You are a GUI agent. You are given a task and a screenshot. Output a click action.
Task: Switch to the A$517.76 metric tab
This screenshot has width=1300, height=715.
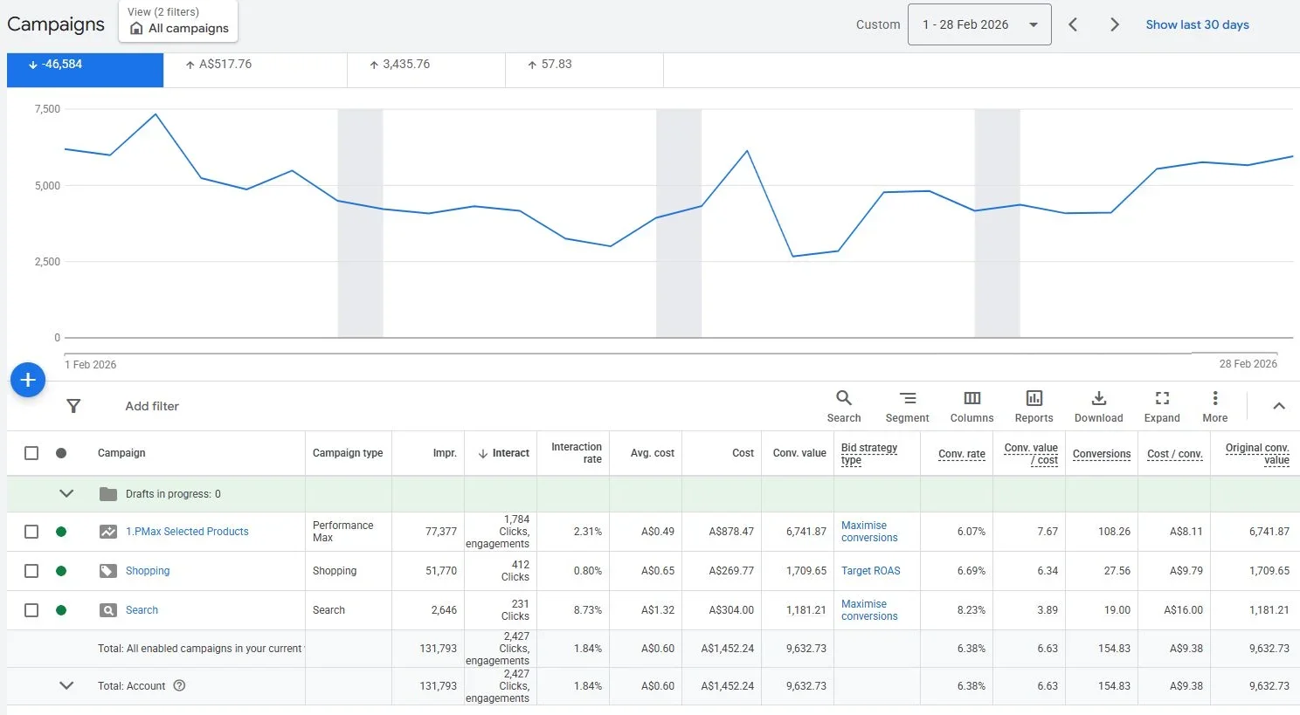click(255, 63)
